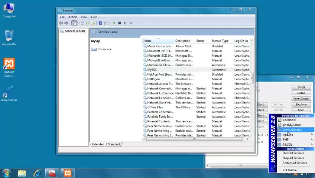
Task: Select the MySQL service row
Action: tap(196, 70)
